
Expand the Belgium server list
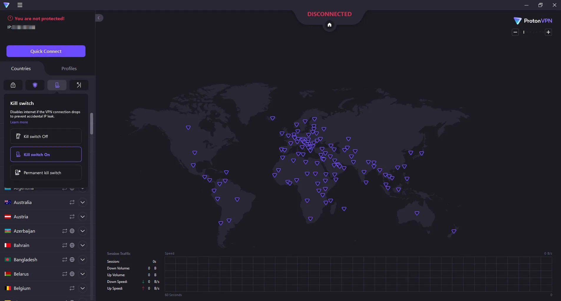pos(83,288)
